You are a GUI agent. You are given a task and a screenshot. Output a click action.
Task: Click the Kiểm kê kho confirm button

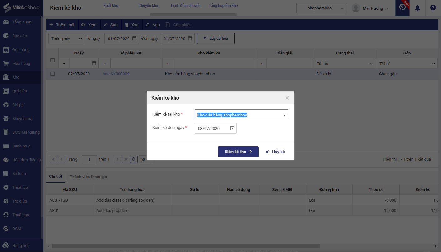[238, 152]
